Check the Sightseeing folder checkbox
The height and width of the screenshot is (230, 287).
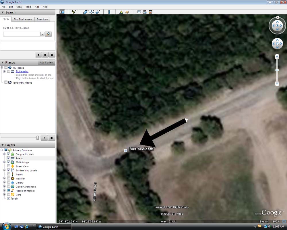9,71
